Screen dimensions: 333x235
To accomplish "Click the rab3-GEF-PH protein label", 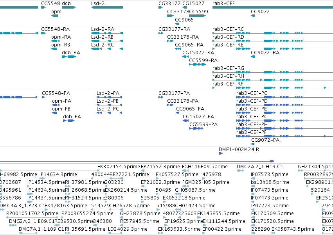I will (252, 125).
